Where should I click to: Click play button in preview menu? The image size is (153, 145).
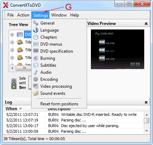[133, 64]
